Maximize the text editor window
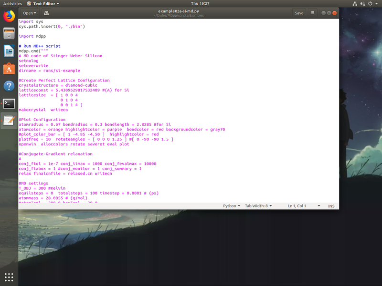This screenshot has width=382, height=286. click(329, 13)
